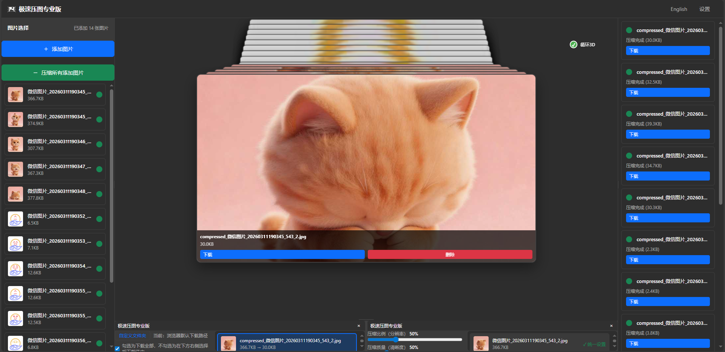Click scroll-down arrow in settings image list
725x352 pixels.
pyautogui.click(x=614, y=346)
